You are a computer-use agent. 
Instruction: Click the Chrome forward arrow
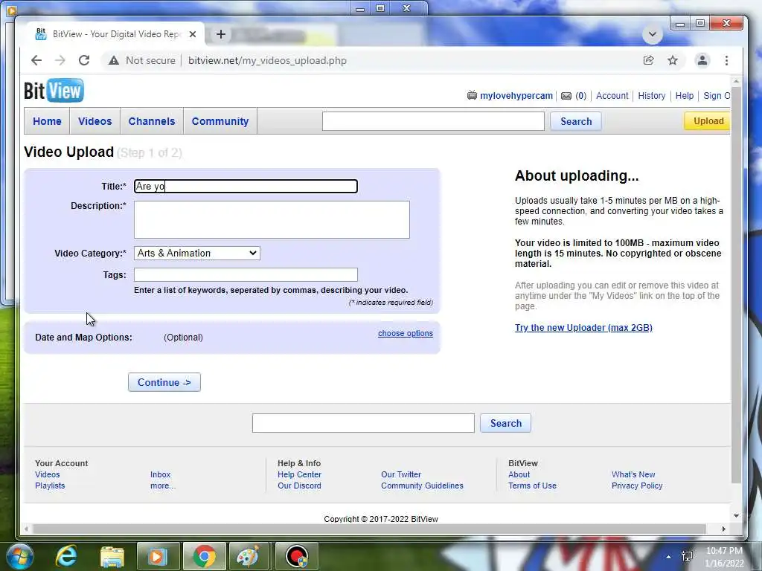[x=60, y=60]
